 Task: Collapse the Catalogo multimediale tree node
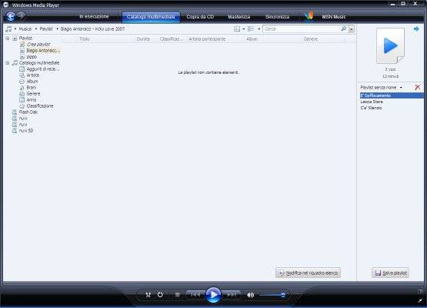point(8,63)
